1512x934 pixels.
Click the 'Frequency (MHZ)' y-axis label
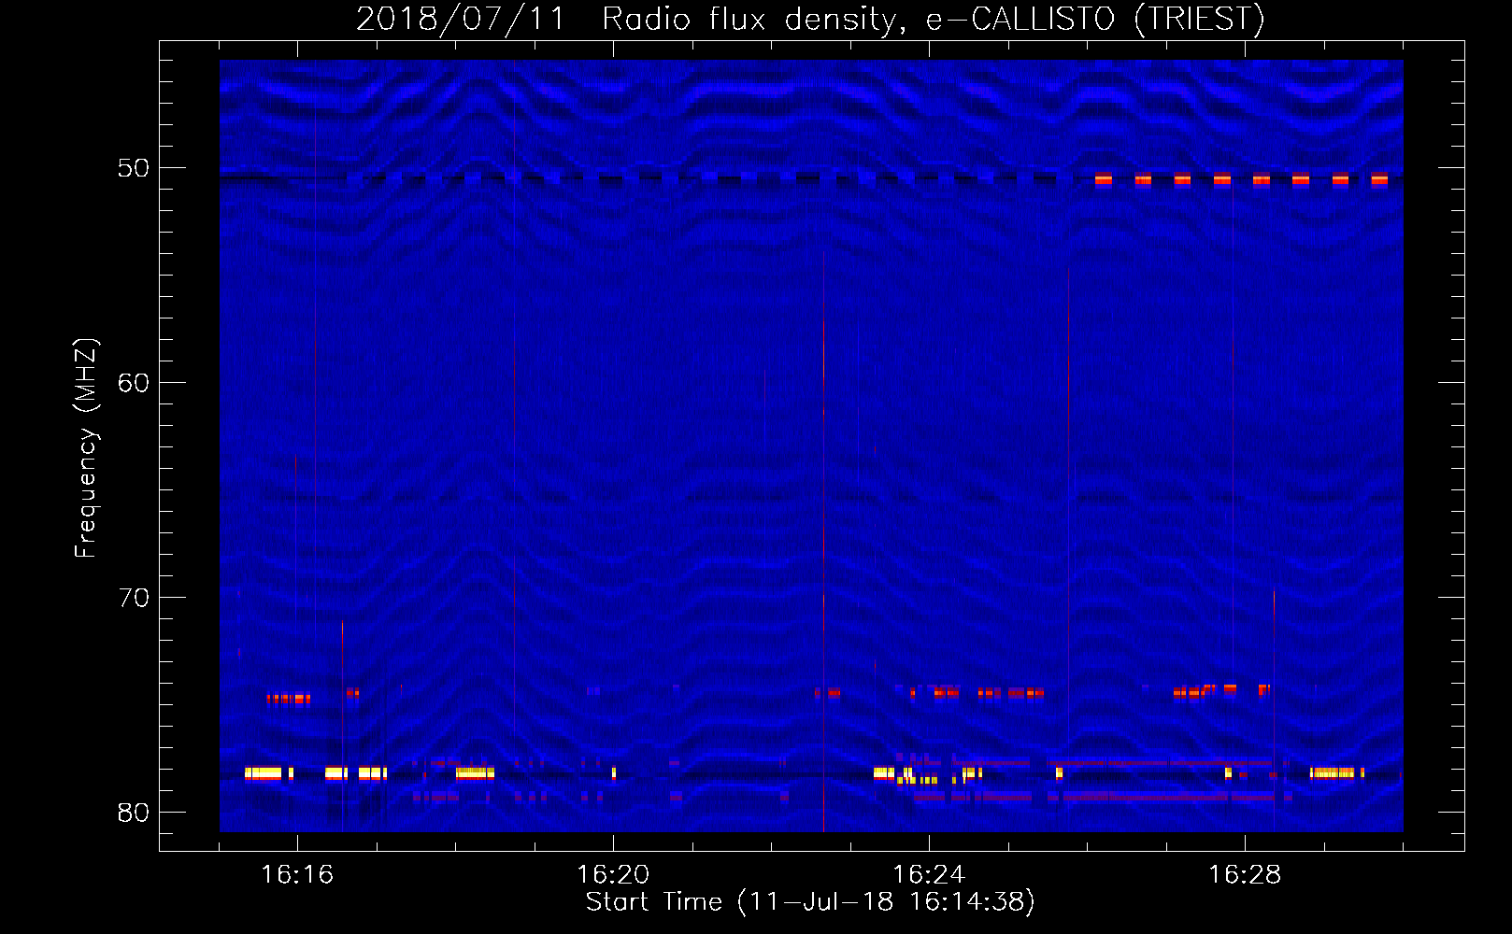coord(86,448)
